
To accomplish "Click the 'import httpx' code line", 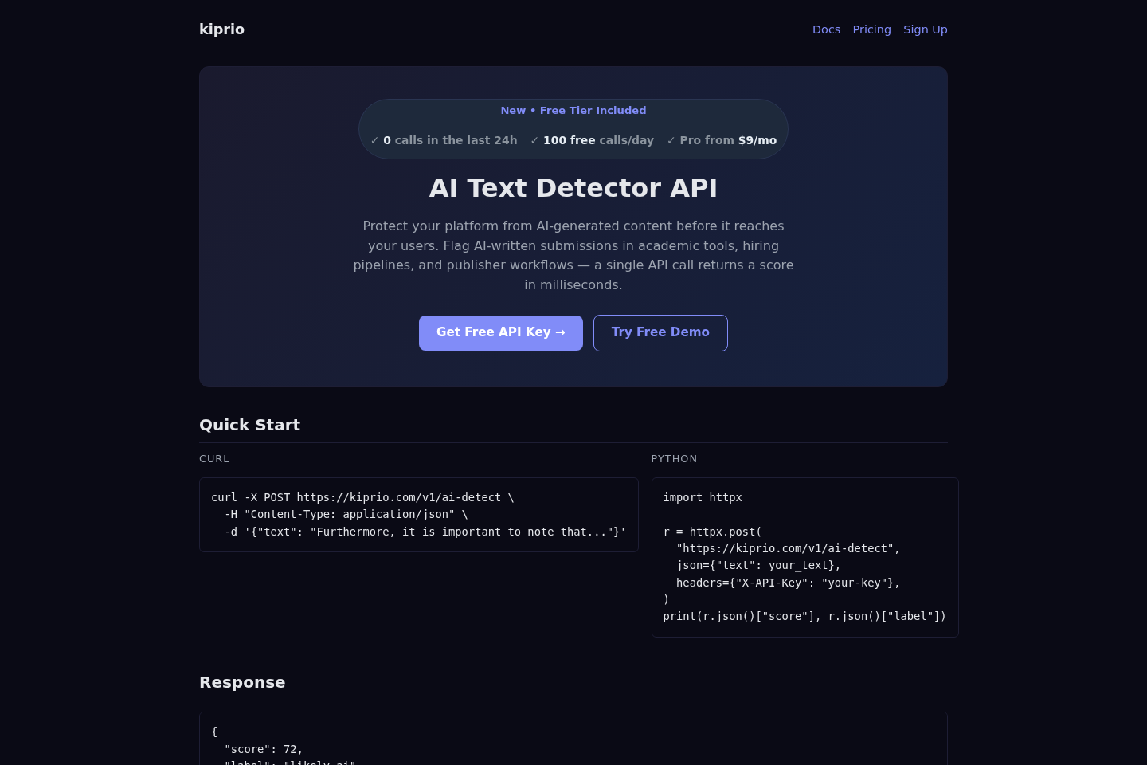I will coord(703,497).
